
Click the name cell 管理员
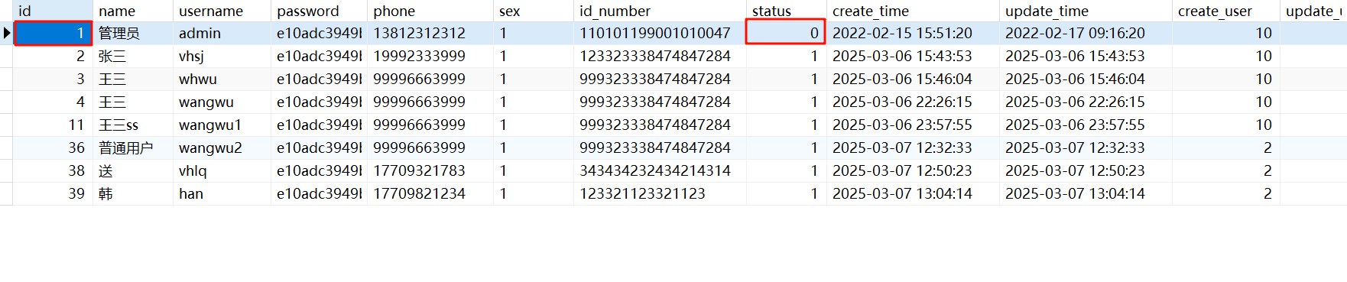133,33
